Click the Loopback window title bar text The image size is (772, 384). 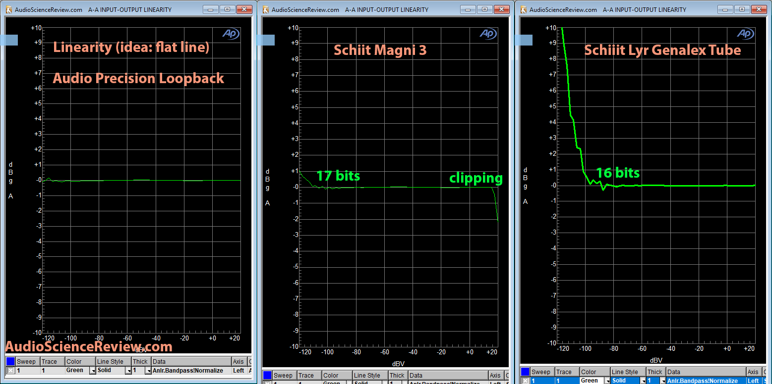tap(93, 9)
